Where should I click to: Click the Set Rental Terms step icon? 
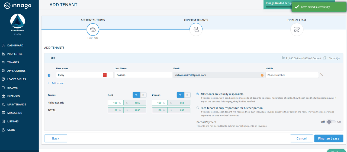pyautogui.click(x=93, y=30)
